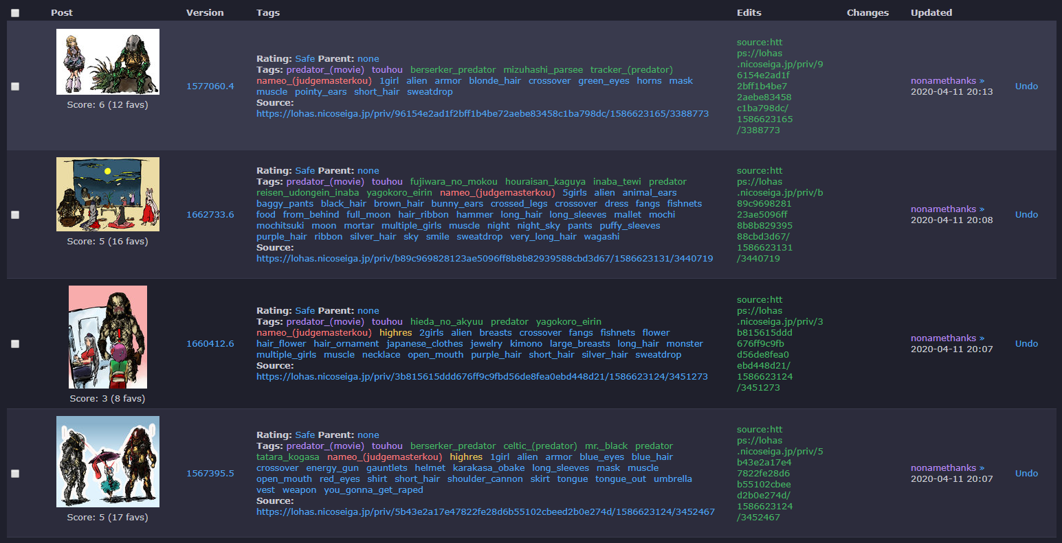1062x543 pixels.
Task: Open the touhou tag on the first post
Action: coord(387,69)
